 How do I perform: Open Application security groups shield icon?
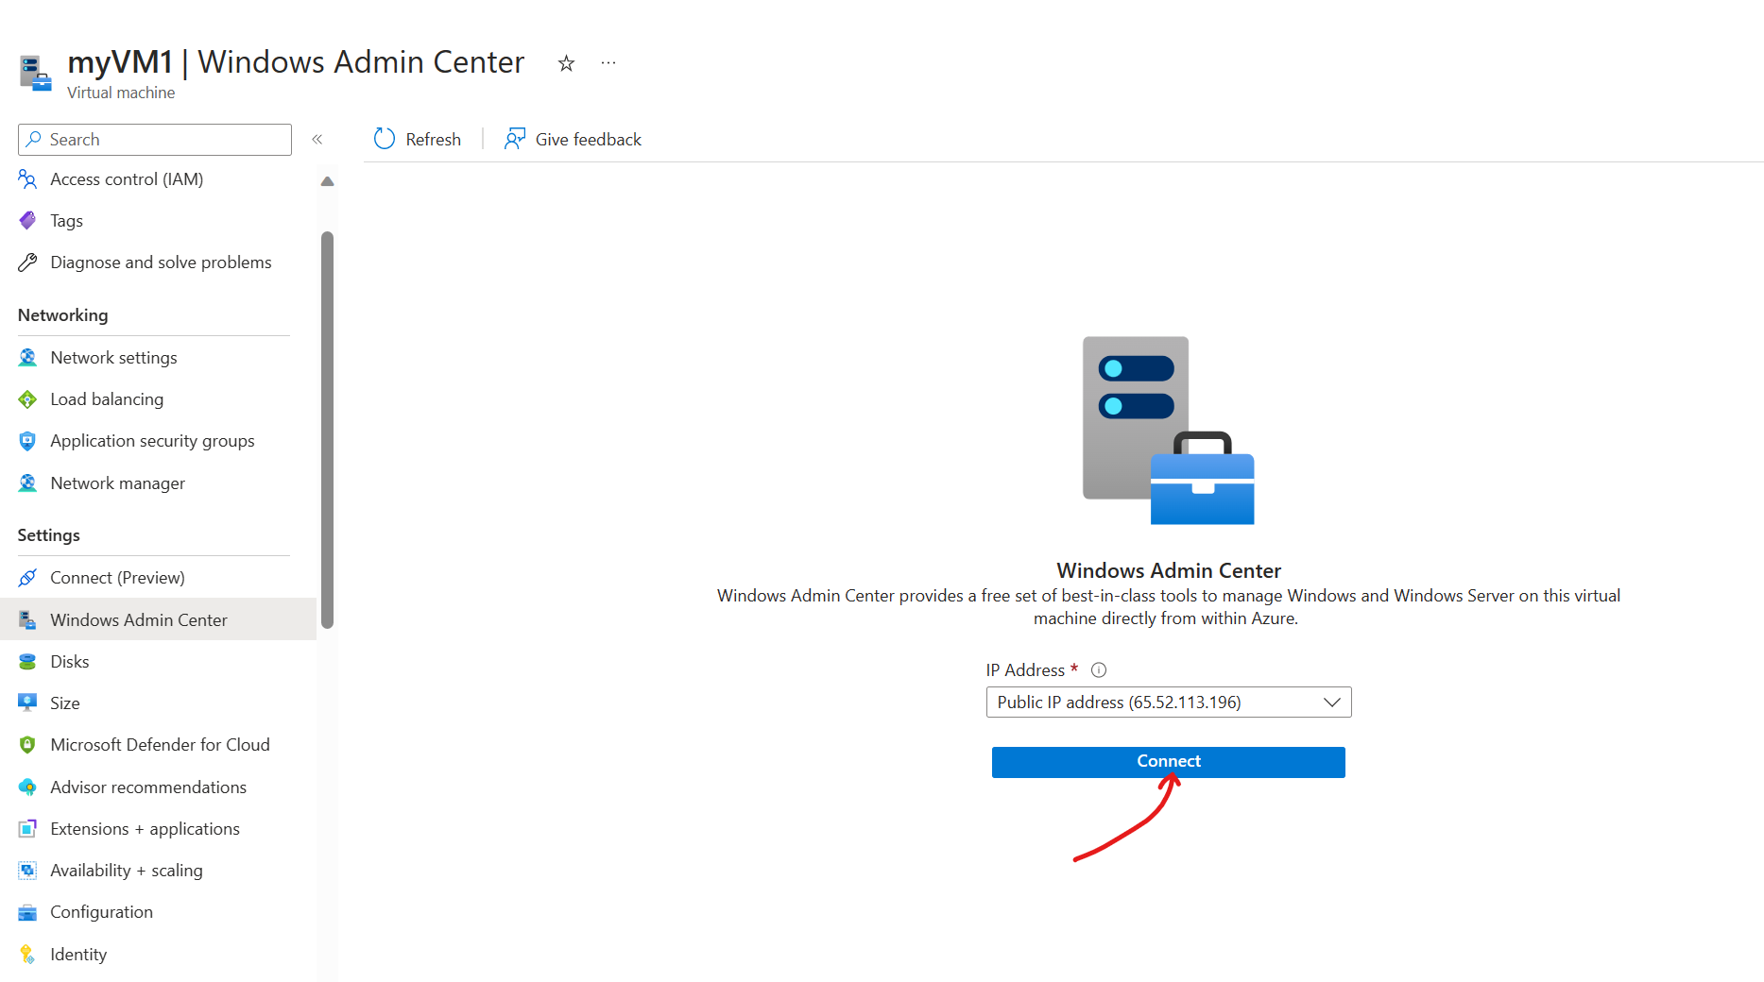pos(27,441)
